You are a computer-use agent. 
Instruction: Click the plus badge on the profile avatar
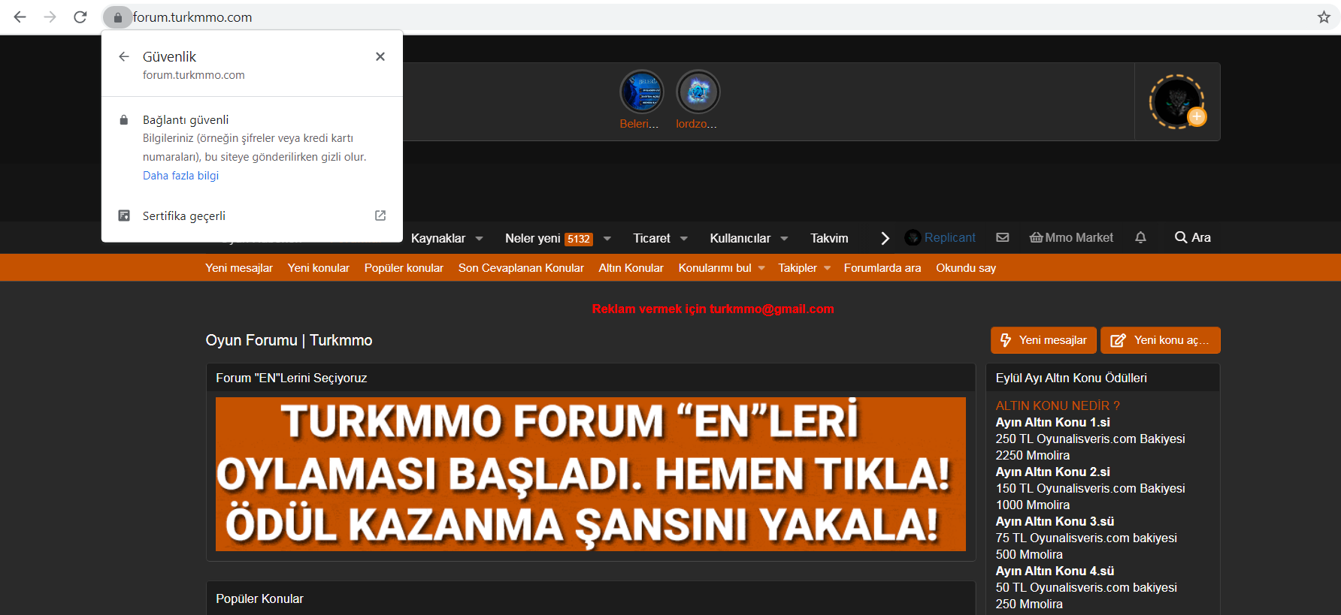coord(1197,117)
